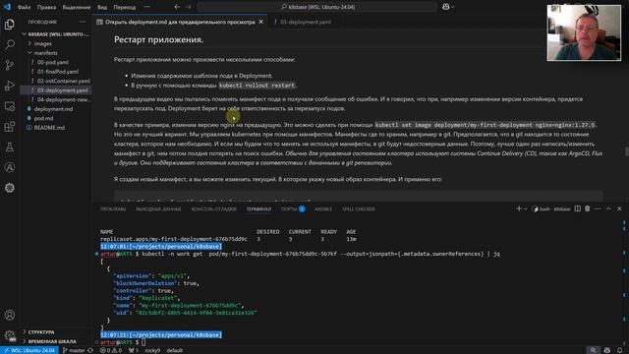Add a new terminal with plus icon
The width and height of the screenshot is (629, 354).
(519, 208)
